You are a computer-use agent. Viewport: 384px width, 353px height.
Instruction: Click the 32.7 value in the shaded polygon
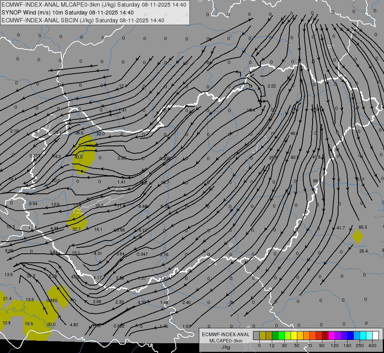click(x=76, y=229)
